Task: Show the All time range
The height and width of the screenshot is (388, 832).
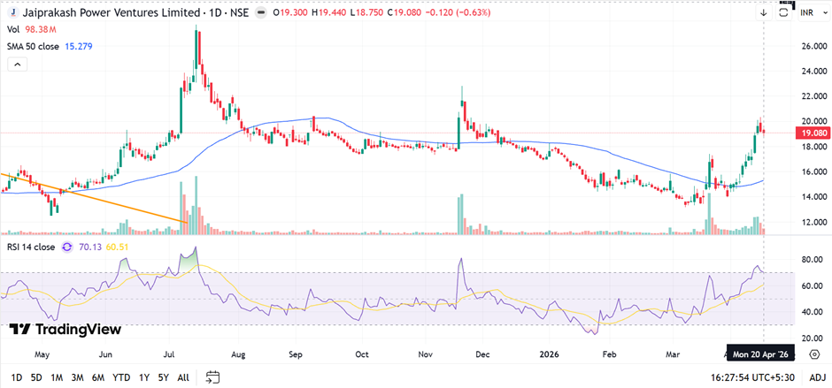Action: [x=182, y=377]
